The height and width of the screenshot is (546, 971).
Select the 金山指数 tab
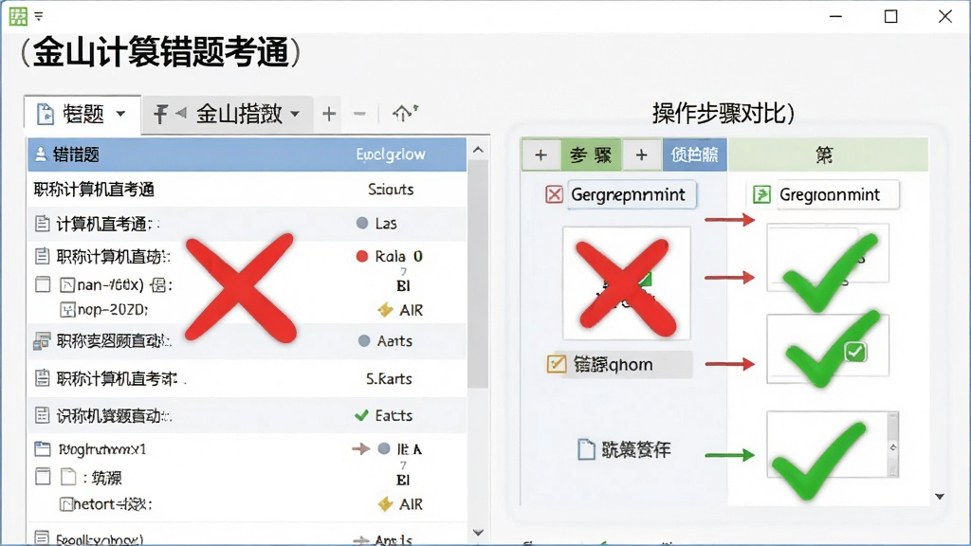click(x=228, y=114)
